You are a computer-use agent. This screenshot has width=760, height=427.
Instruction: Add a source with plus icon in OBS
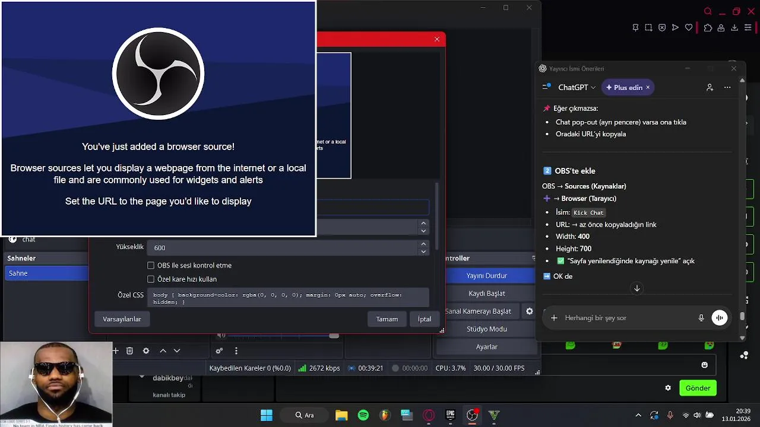point(116,351)
